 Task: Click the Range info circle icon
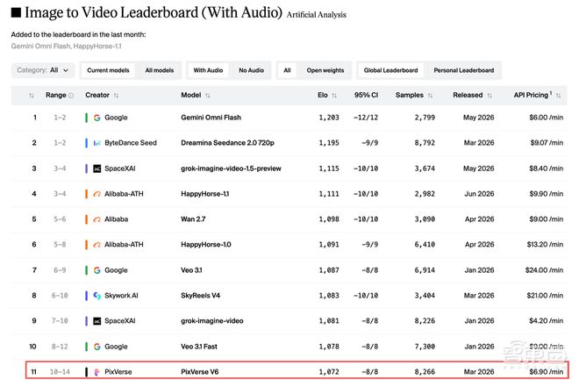click(71, 96)
